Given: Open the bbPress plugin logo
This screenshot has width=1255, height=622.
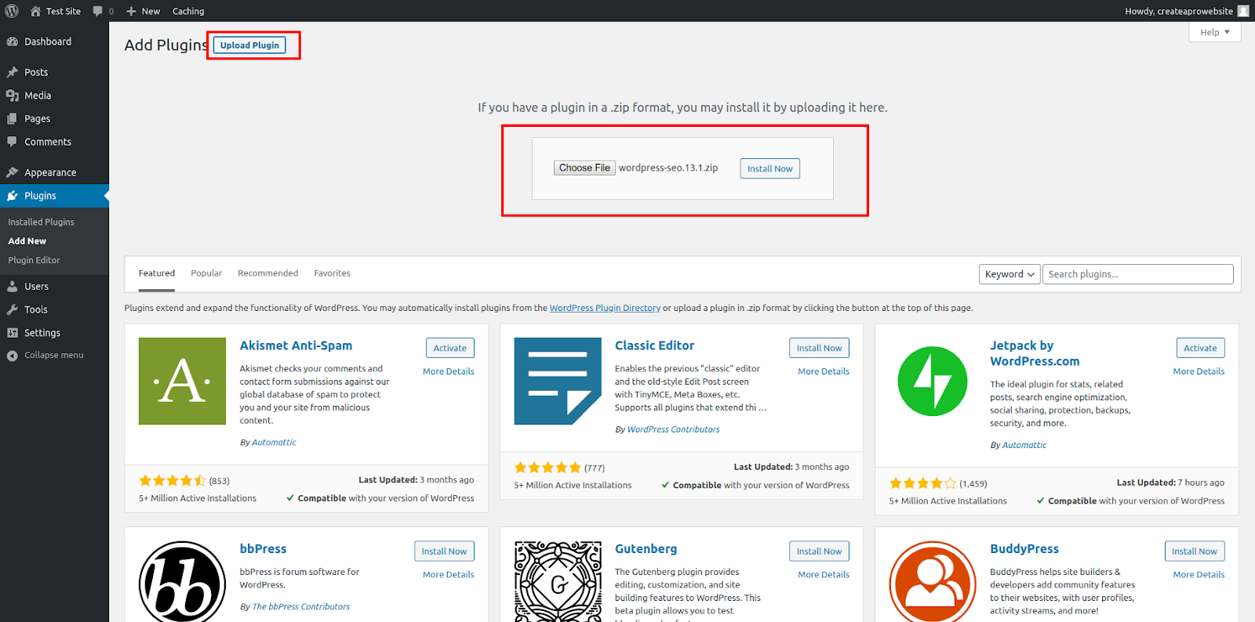Looking at the screenshot, I should (x=182, y=581).
